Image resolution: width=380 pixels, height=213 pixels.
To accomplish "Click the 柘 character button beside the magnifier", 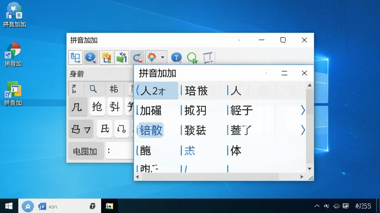I will [114, 89].
